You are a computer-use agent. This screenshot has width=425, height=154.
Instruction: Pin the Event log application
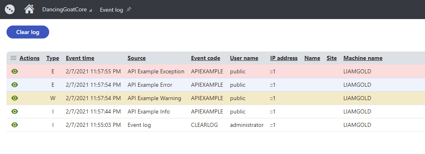tap(129, 9)
